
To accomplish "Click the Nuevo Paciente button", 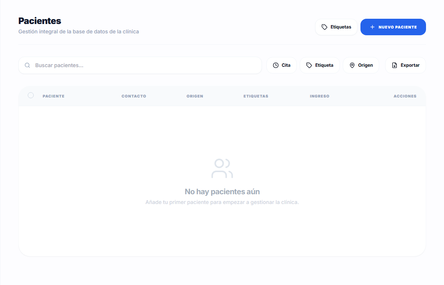I will point(393,27).
